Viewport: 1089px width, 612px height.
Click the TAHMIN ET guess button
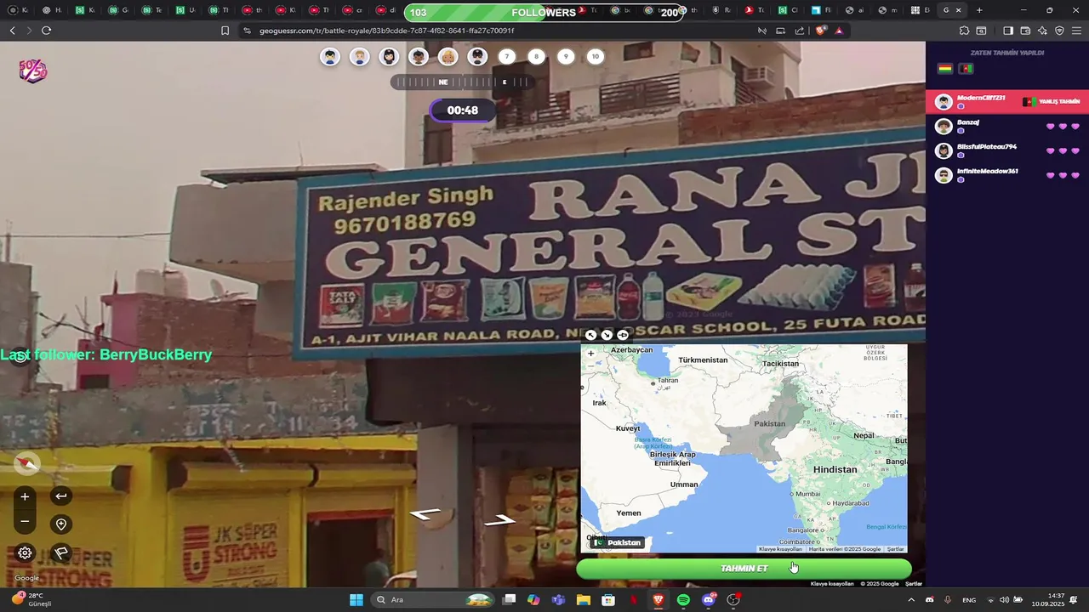click(x=744, y=569)
